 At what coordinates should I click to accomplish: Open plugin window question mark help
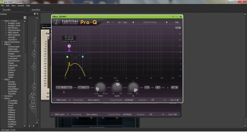(x=173, y=17)
